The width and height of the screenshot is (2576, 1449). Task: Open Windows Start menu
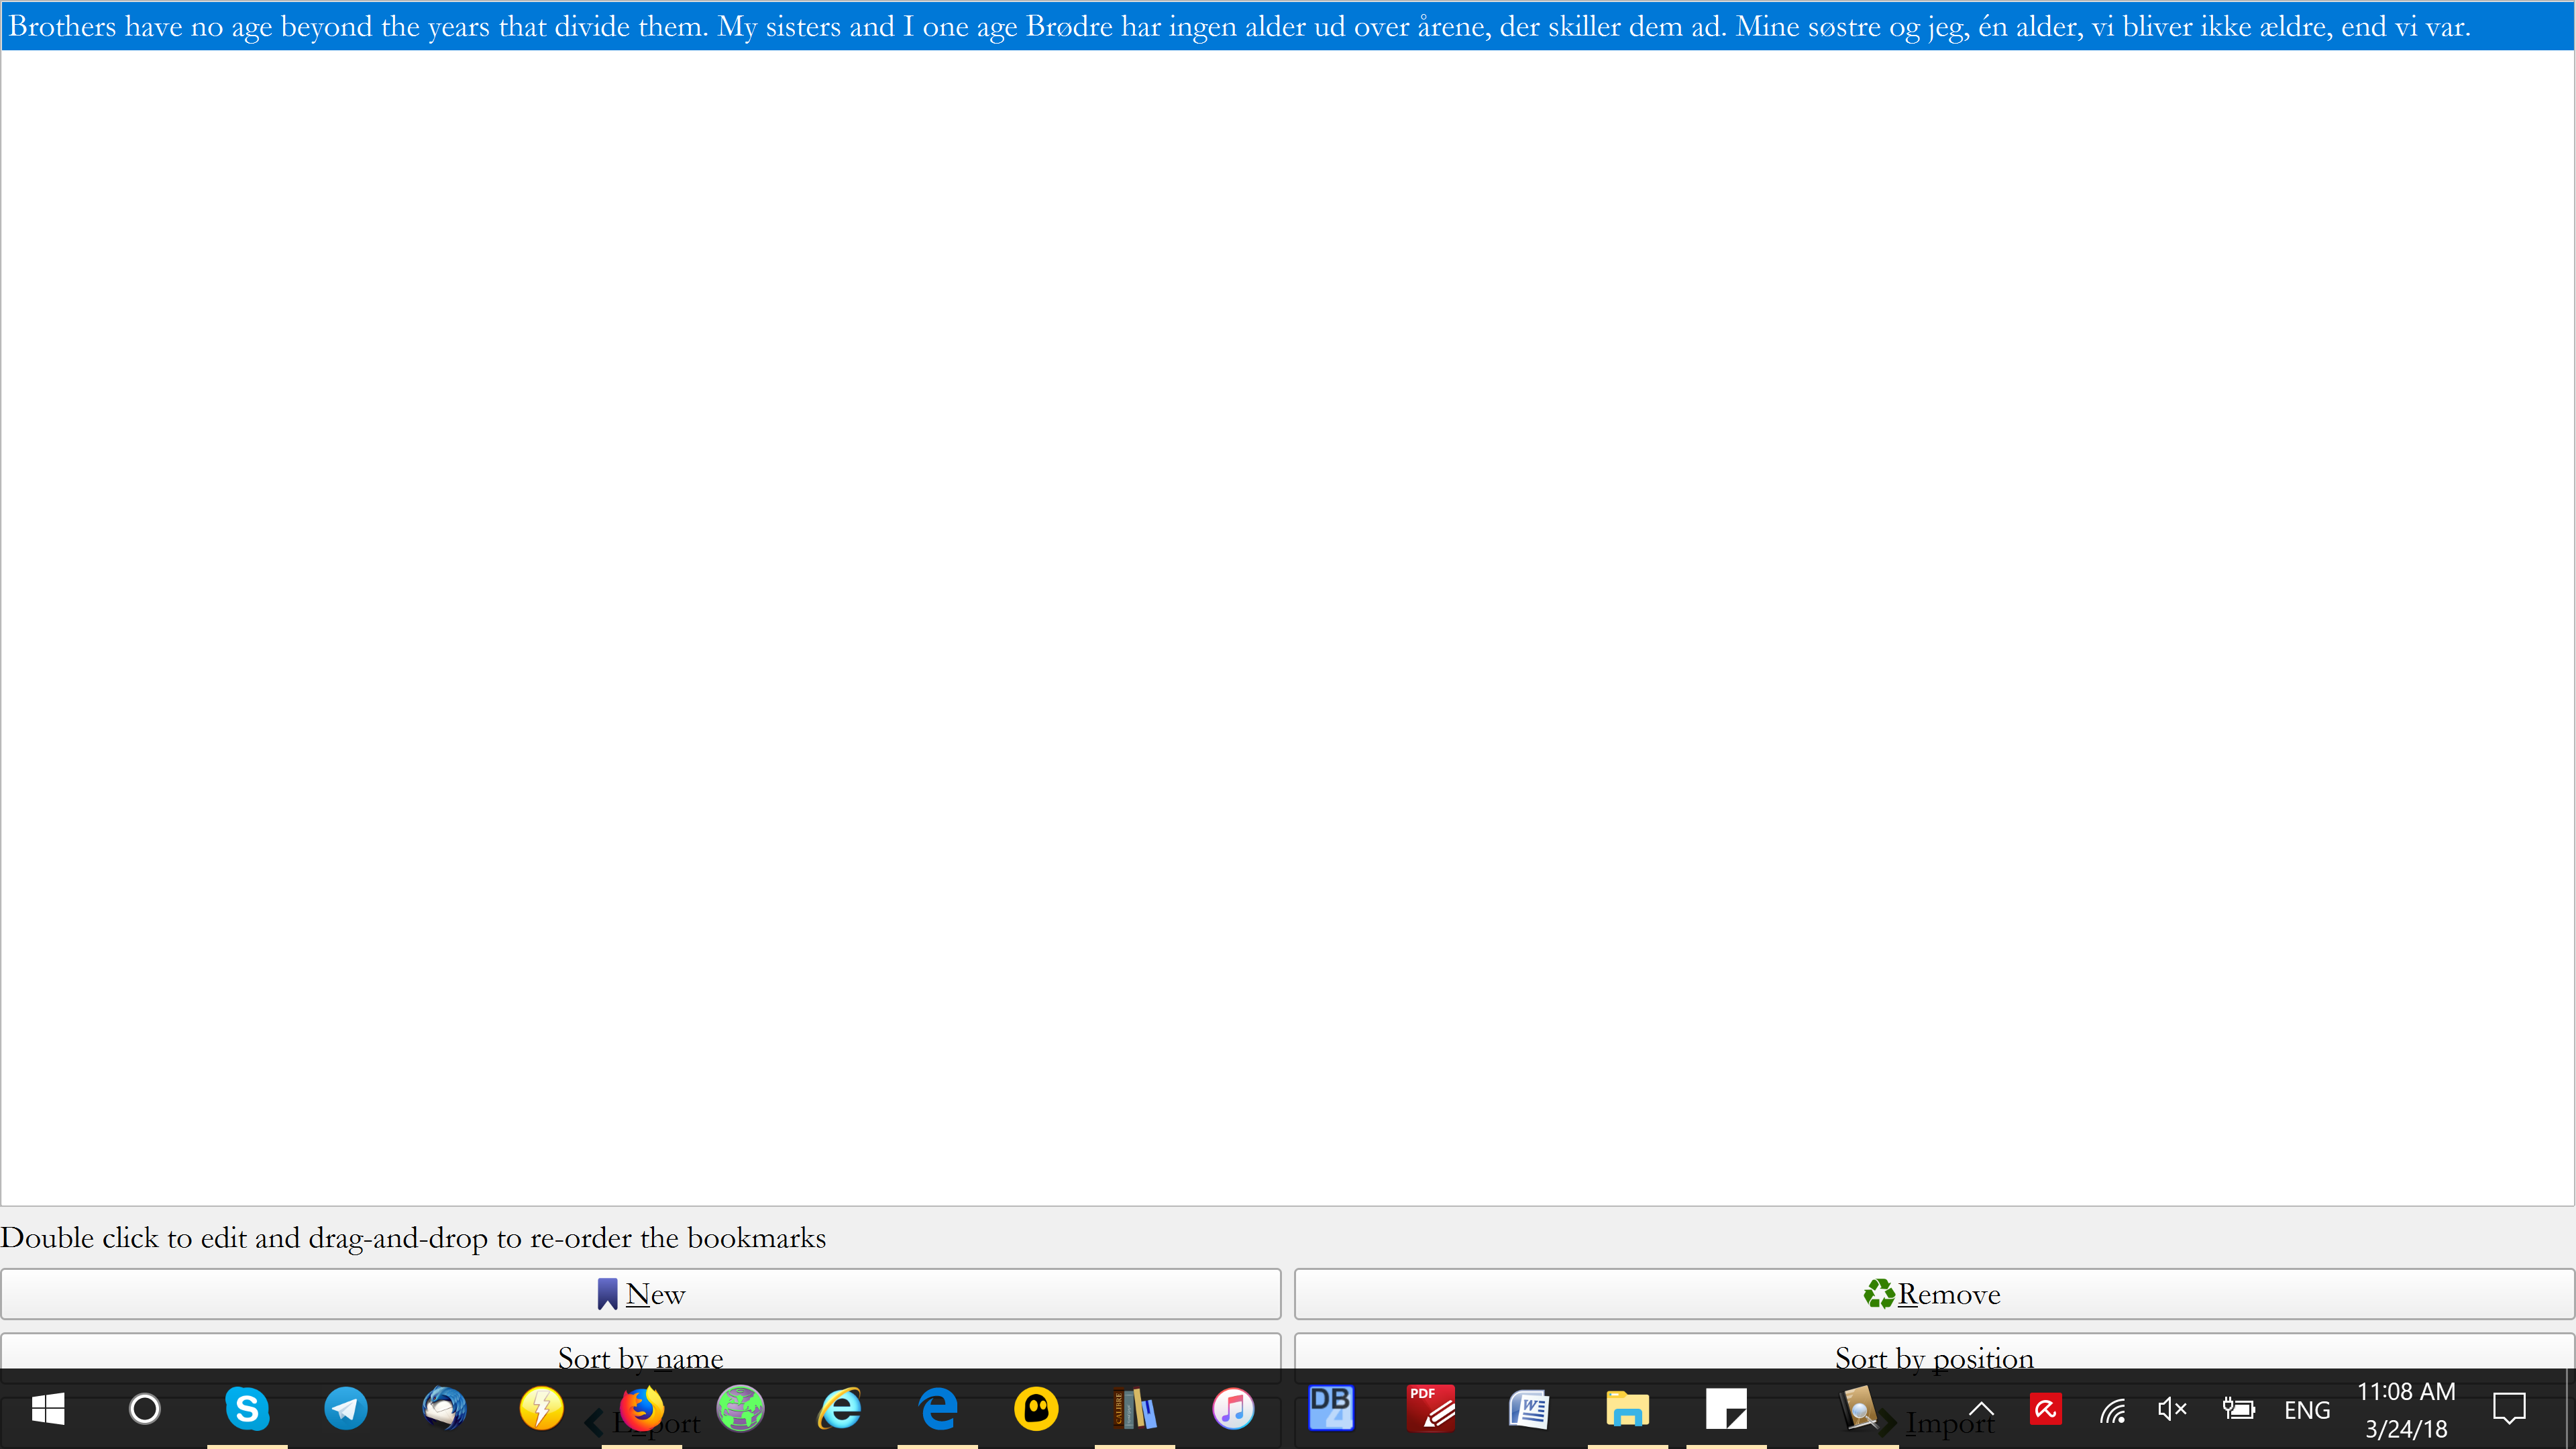coord(48,1409)
